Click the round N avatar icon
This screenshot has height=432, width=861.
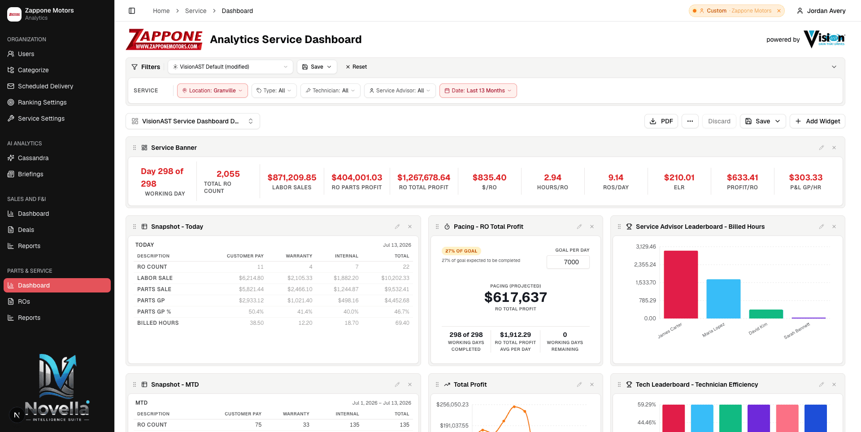tap(17, 415)
